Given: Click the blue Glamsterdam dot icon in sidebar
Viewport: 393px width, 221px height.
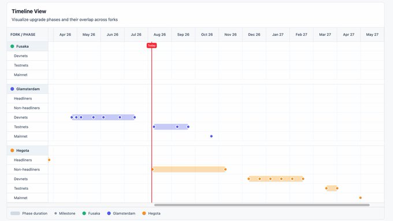Looking at the screenshot, I should [12, 89].
